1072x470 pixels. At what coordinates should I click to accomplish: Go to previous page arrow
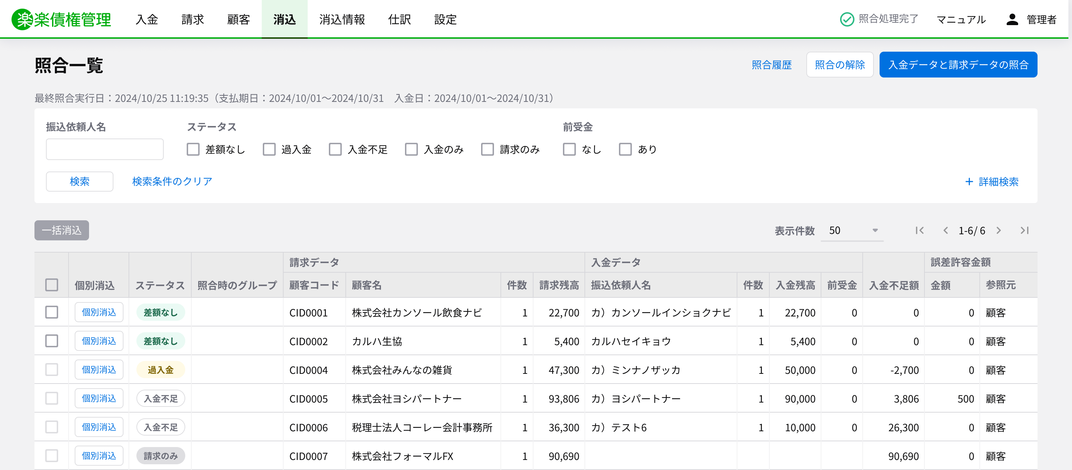coord(946,230)
